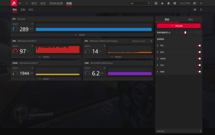Select the 指标 metrics sub-tab
Image resolution: width=215 pixels, height=135 pixels.
15,10
